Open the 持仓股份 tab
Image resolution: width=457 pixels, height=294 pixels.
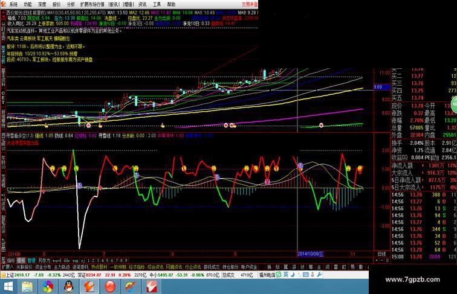[x=230, y=267]
